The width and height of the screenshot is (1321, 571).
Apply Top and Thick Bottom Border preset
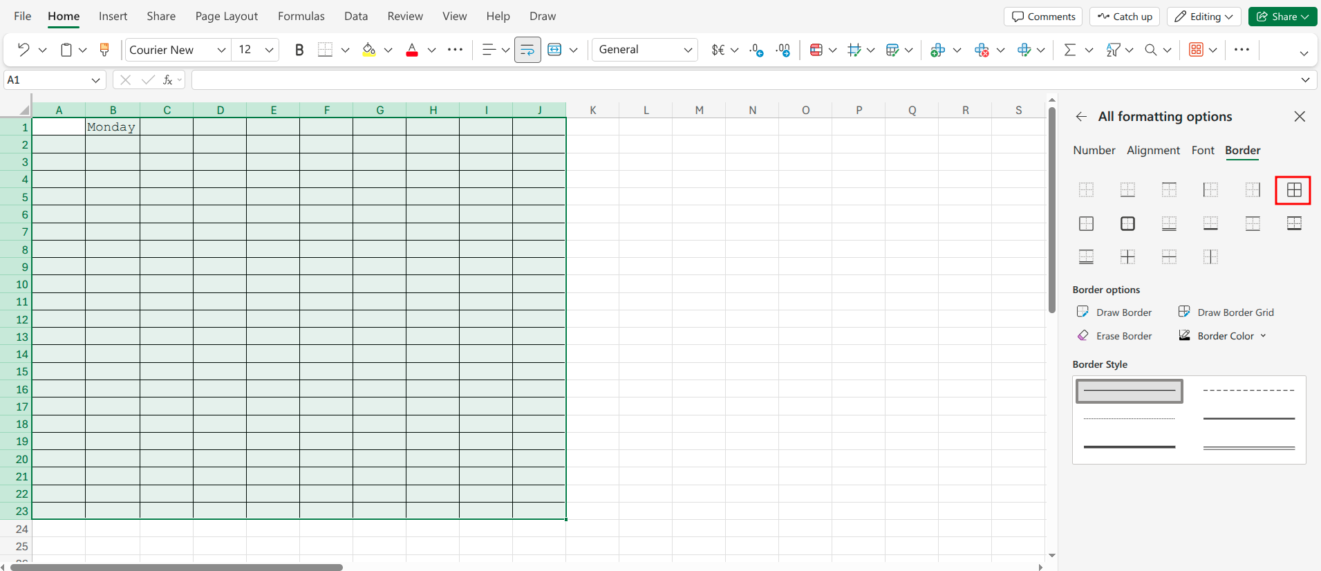(1294, 223)
